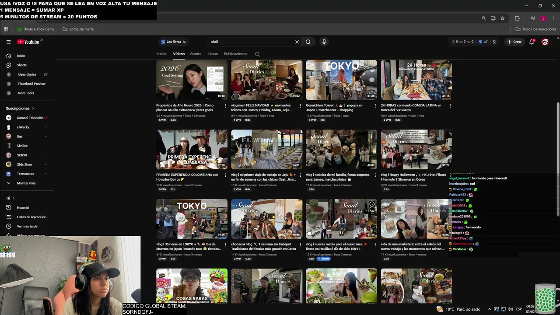Open SCR98 channel subscription
This screenshot has height=315, width=560.
click(22, 155)
